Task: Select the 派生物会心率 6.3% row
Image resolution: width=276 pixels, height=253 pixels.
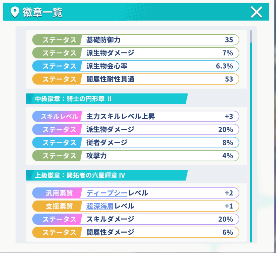Action: [x=136, y=66]
